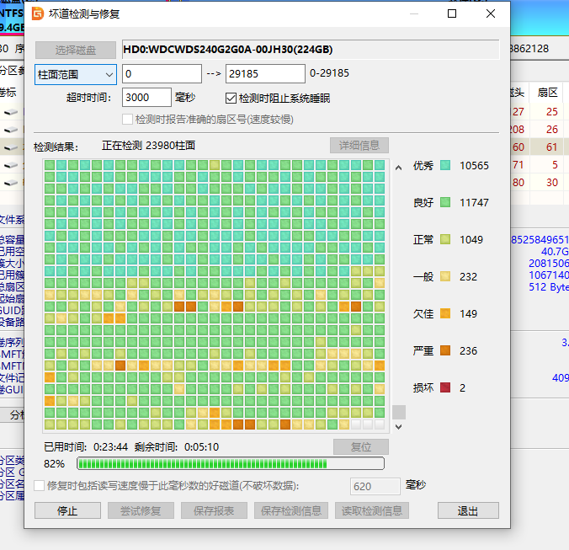Image resolution: width=569 pixels, height=550 pixels.
Task: Click the scroll-down arrow of the block grid
Action: click(398, 426)
